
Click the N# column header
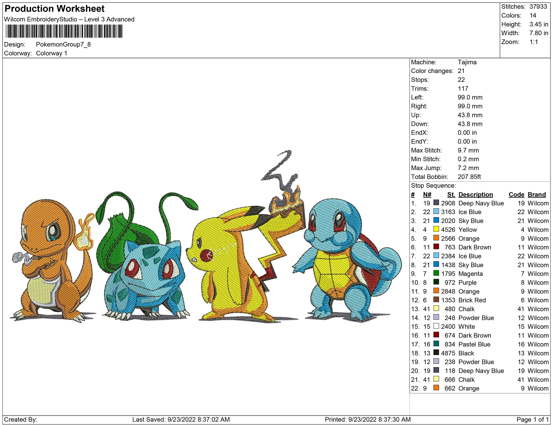pos(427,194)
